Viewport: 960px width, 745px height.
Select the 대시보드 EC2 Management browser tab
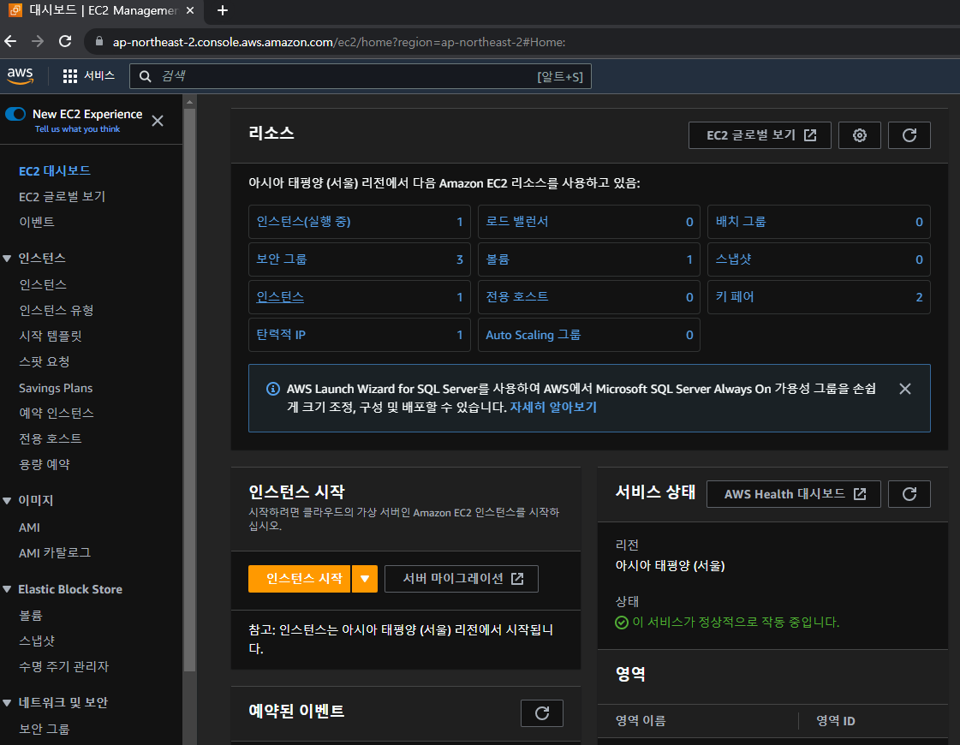102,10
